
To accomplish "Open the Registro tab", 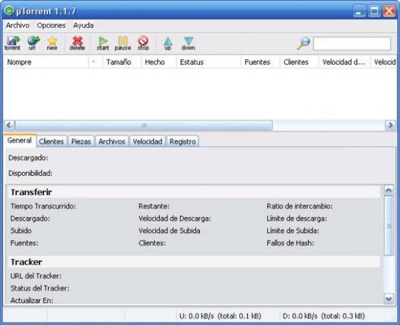I will click(182, 142).
